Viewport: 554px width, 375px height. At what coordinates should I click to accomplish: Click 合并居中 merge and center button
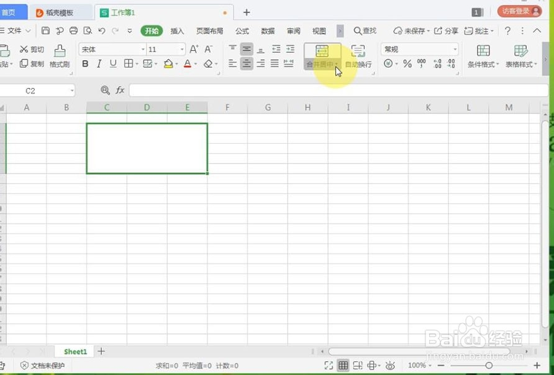pos(322,56)
